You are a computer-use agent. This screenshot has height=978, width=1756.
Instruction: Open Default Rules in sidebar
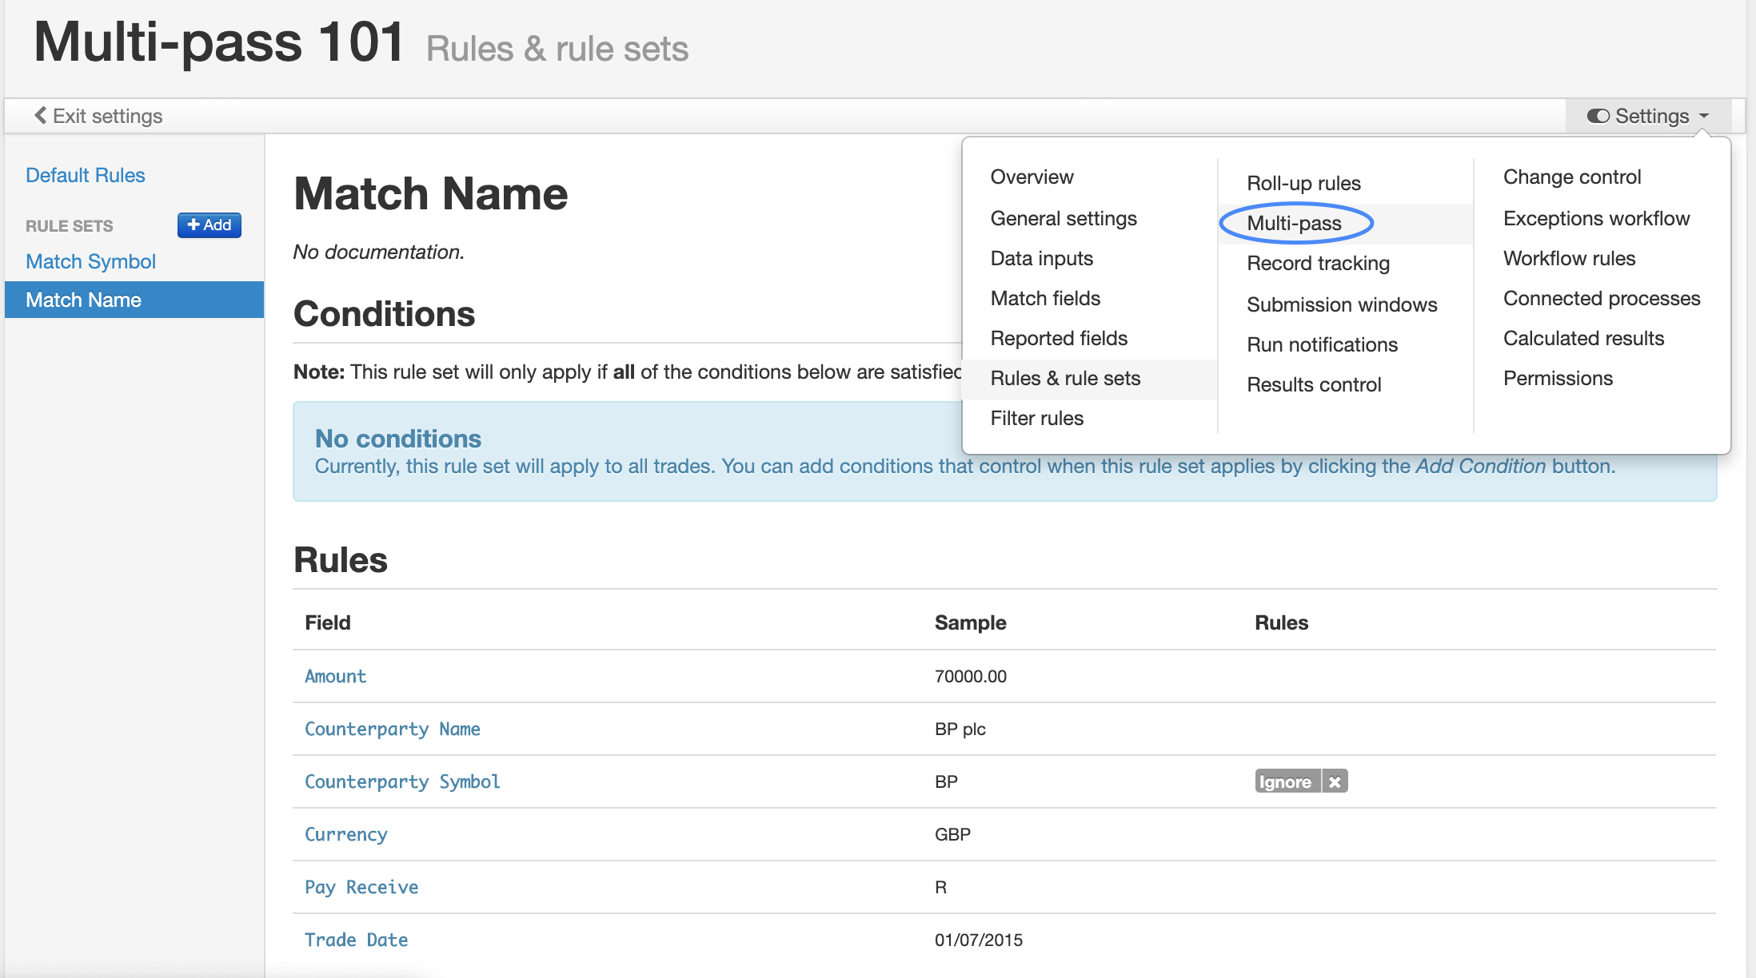point(86,175)
